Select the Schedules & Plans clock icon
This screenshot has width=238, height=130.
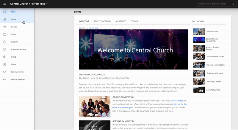point(5,49)
